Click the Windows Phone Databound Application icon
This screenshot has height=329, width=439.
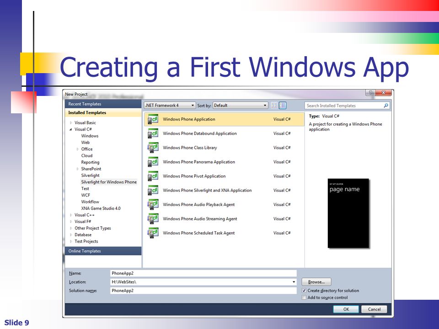pos(153,133)
